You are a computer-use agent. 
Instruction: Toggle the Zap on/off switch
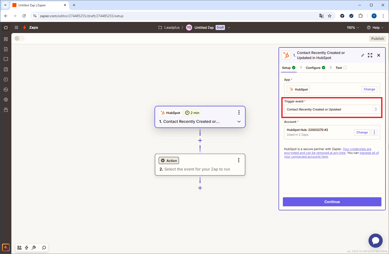(19, 38)
